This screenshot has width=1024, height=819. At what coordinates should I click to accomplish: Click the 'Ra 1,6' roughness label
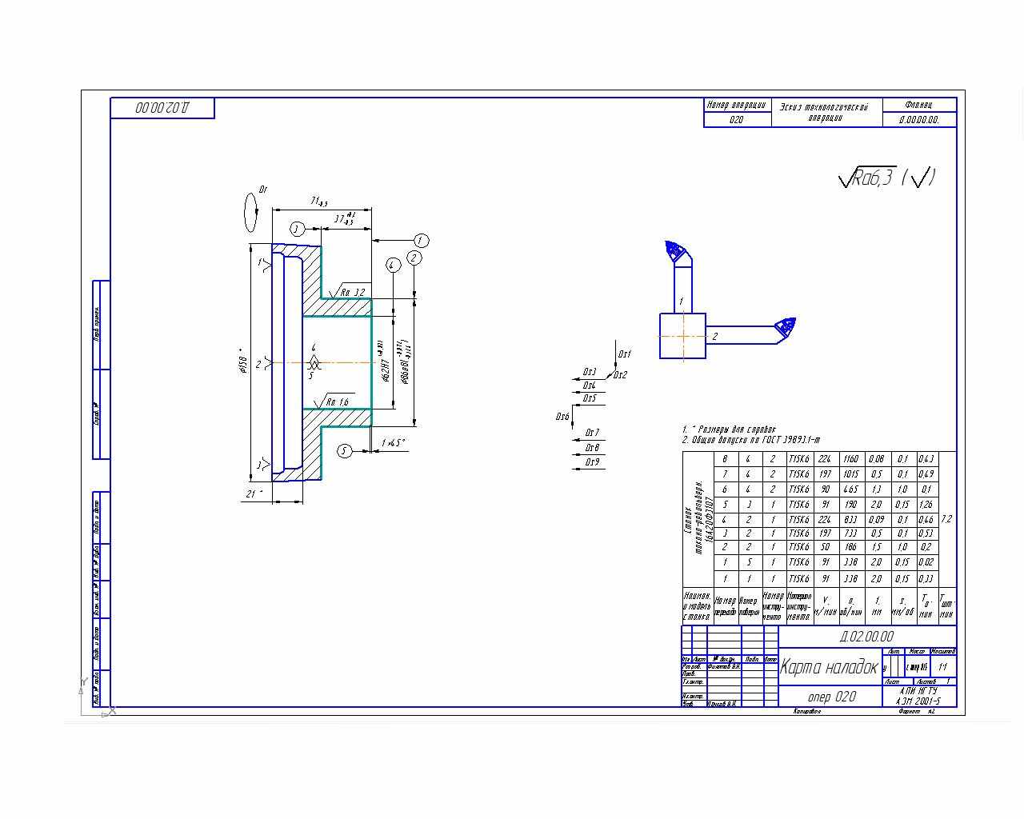[337, 402]
